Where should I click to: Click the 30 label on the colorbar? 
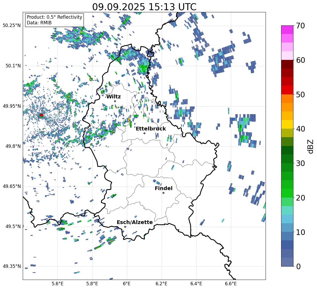click(300, 163)
